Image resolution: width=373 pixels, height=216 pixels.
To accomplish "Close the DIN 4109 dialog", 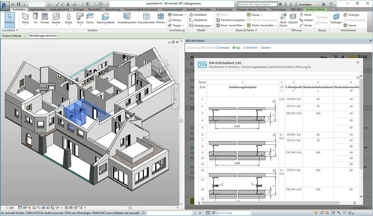I will [358, 62].
